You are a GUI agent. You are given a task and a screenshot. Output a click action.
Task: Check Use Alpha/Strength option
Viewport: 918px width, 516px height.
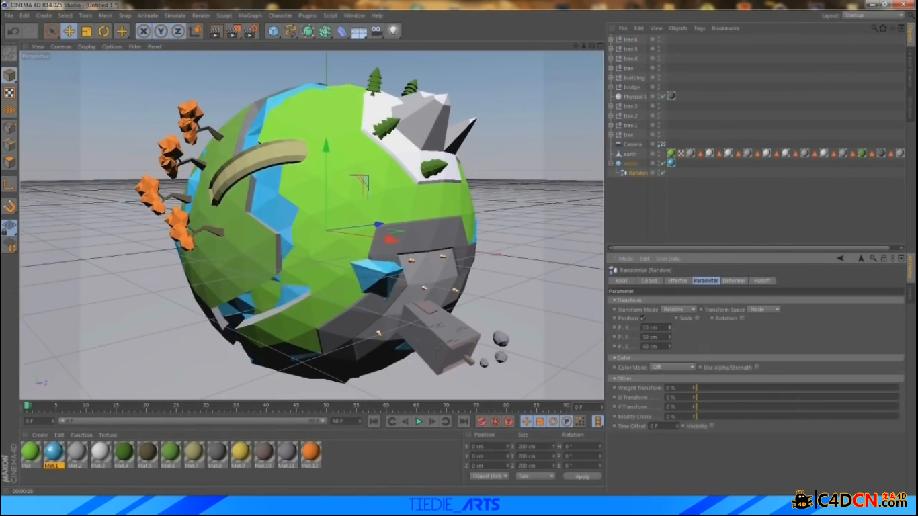coord(757,367)
